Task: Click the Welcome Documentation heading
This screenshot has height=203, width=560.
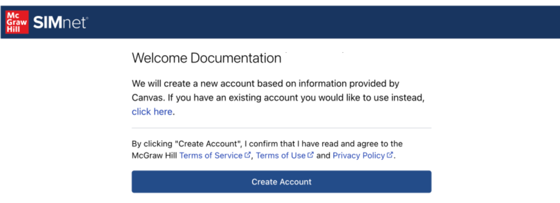Action: pyautogui.click(x=206, y=58)
